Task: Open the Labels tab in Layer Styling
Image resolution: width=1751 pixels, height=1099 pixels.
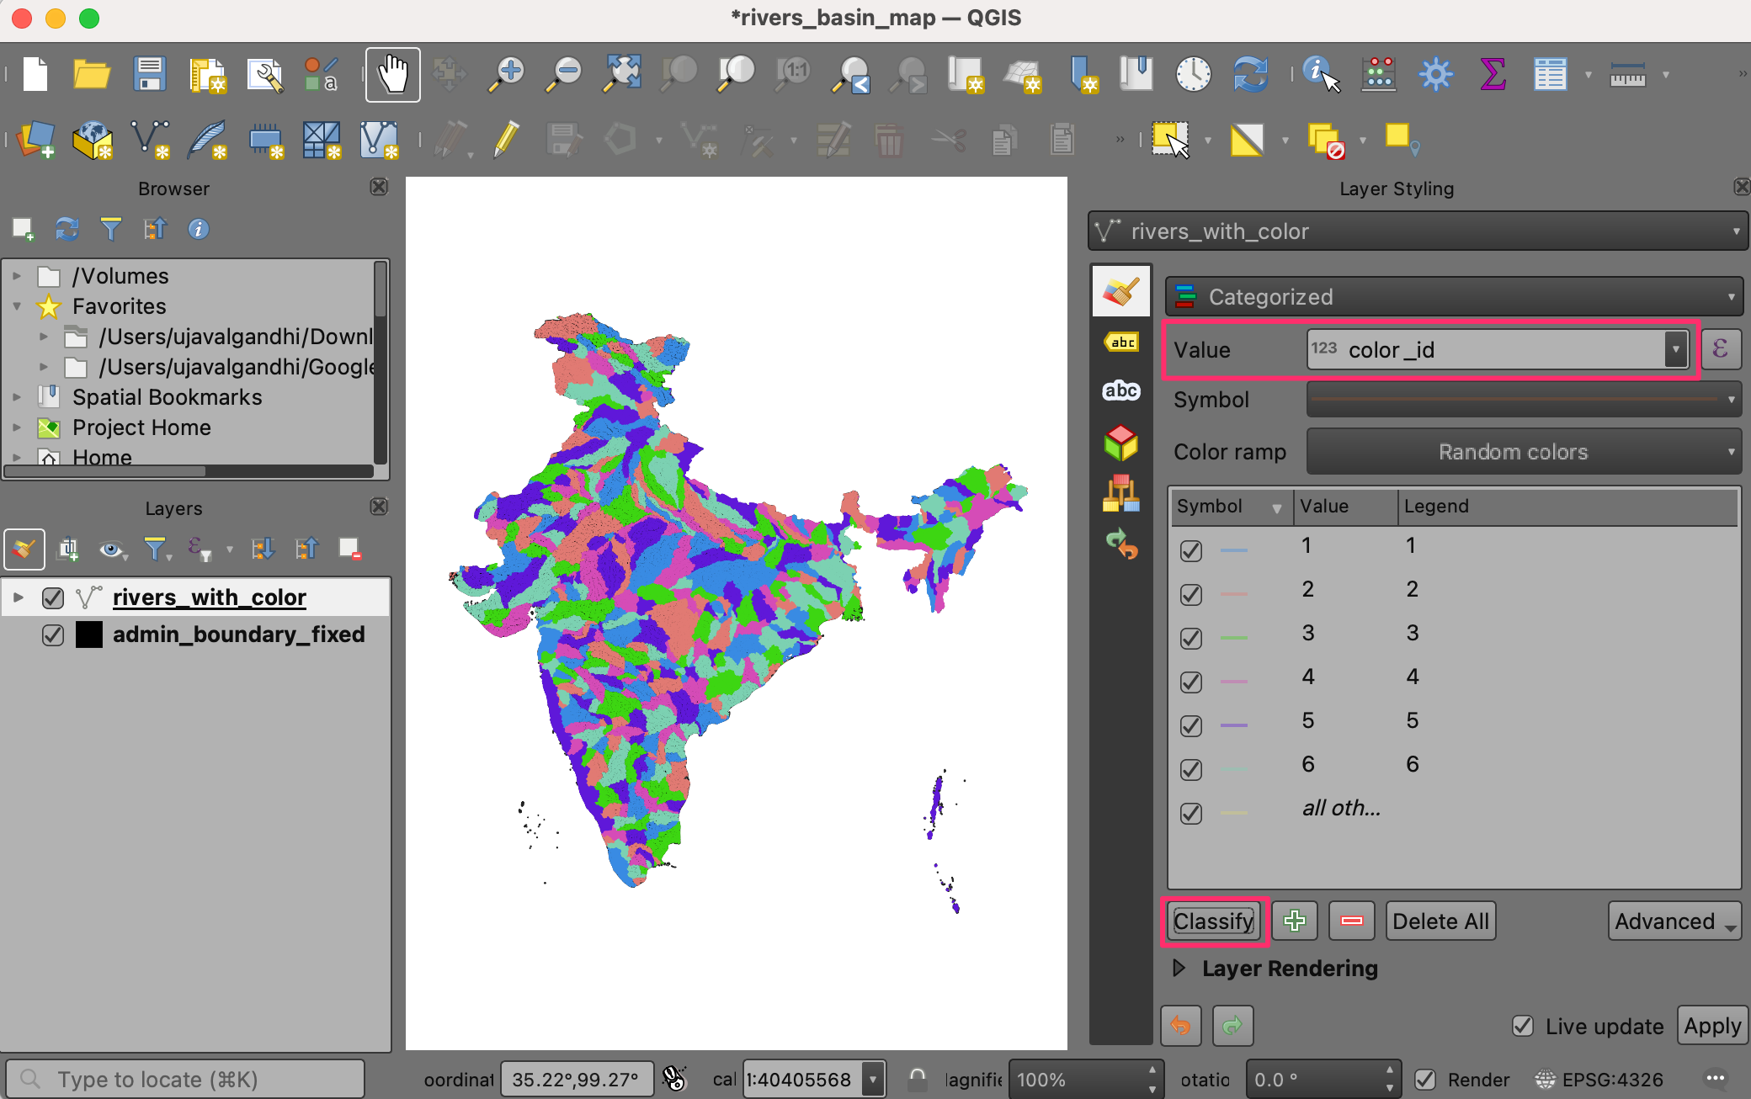Action: [x=1120, y=342]
